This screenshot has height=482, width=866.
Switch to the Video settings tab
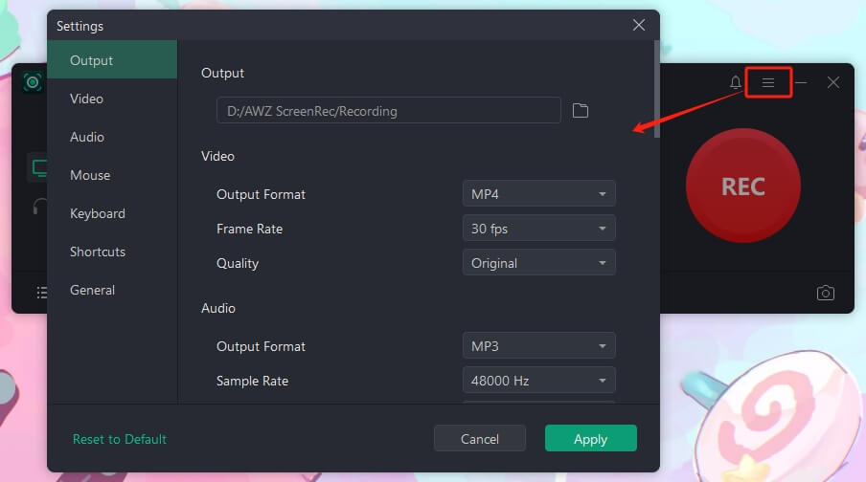[x=87, y=99]
